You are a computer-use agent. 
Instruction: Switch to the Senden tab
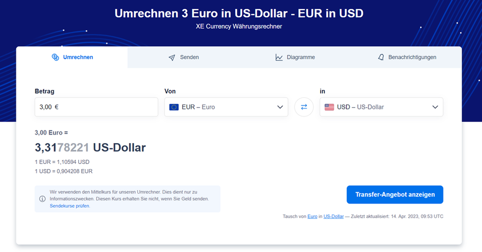coord(184,57)
